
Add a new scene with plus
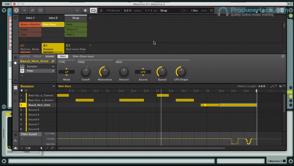pyautogui.click(x=90, y=18)
